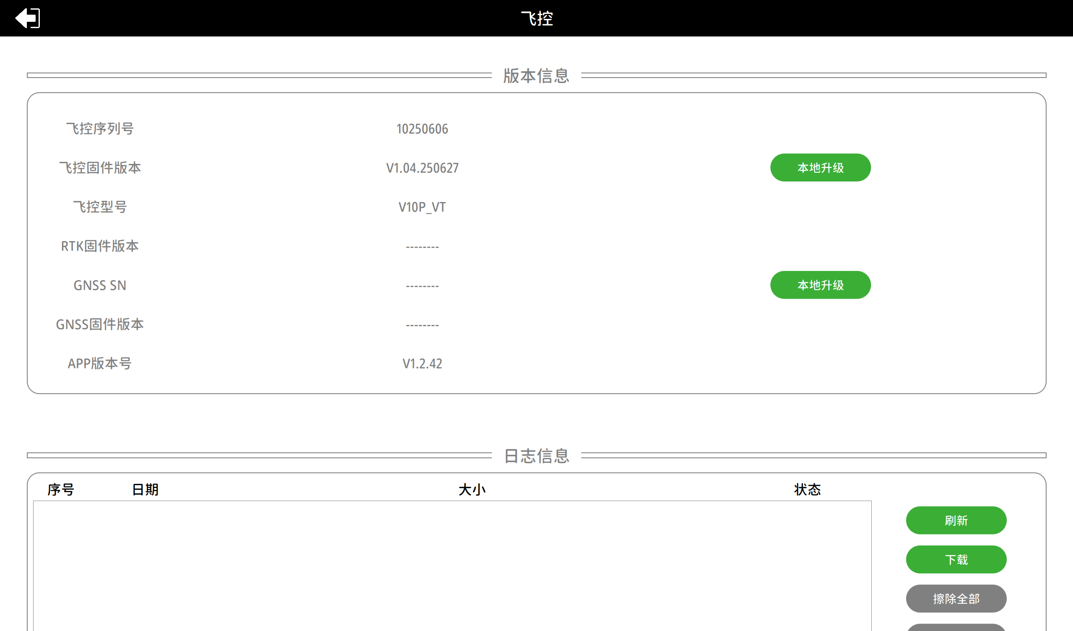Image resolution: width=1073 pixels, height=631 pixels.
Task: Click the 日期 column header
Action: pos(145,489)
